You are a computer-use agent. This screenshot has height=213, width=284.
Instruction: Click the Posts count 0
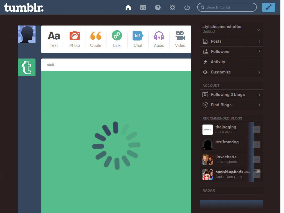pos(259,42)
